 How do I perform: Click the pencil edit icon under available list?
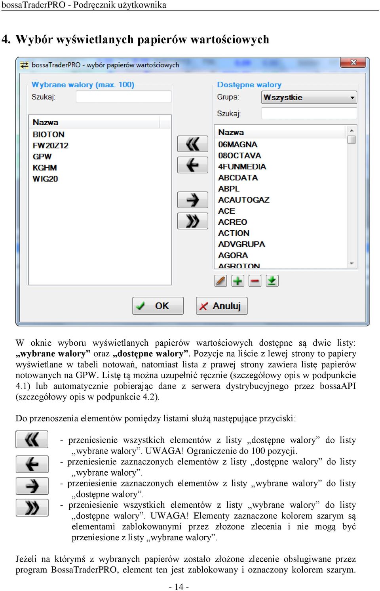220,281
